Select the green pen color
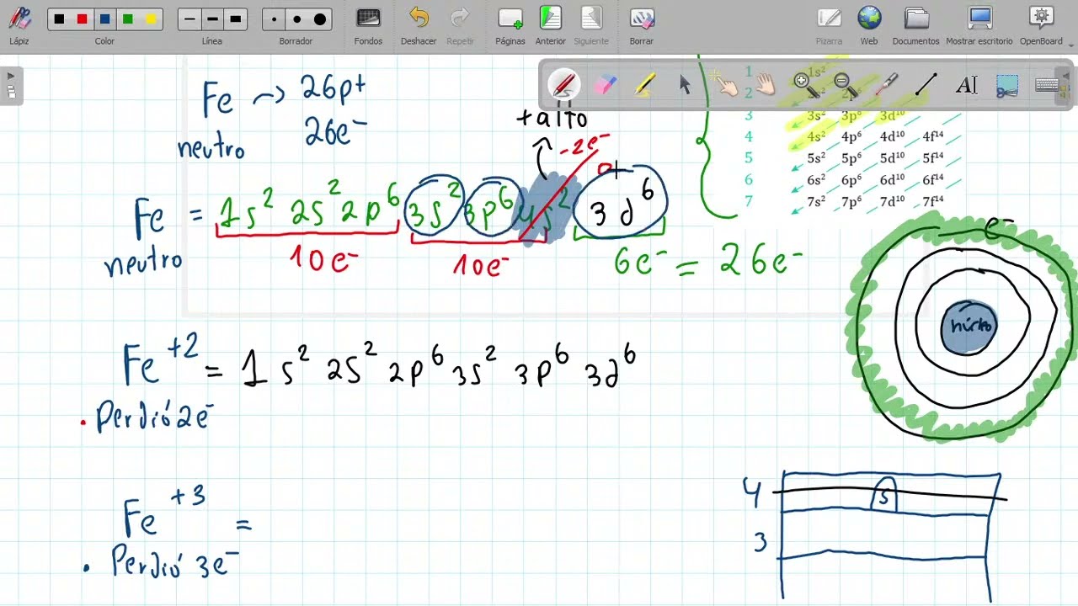 pyautogui.click(x=127, y=19)
